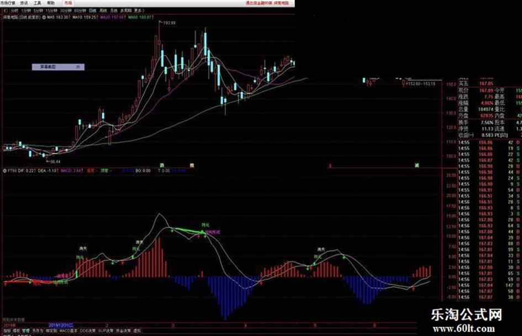This screenshot has width=522, height=336.
Task: Click the DEA -1.10 indicator value
Action: pos(48,170)
